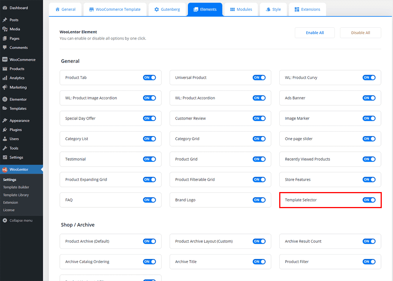This screenshot has height=281, width=393.
Task: Switch to the Style tab
Action: [274, 9]
